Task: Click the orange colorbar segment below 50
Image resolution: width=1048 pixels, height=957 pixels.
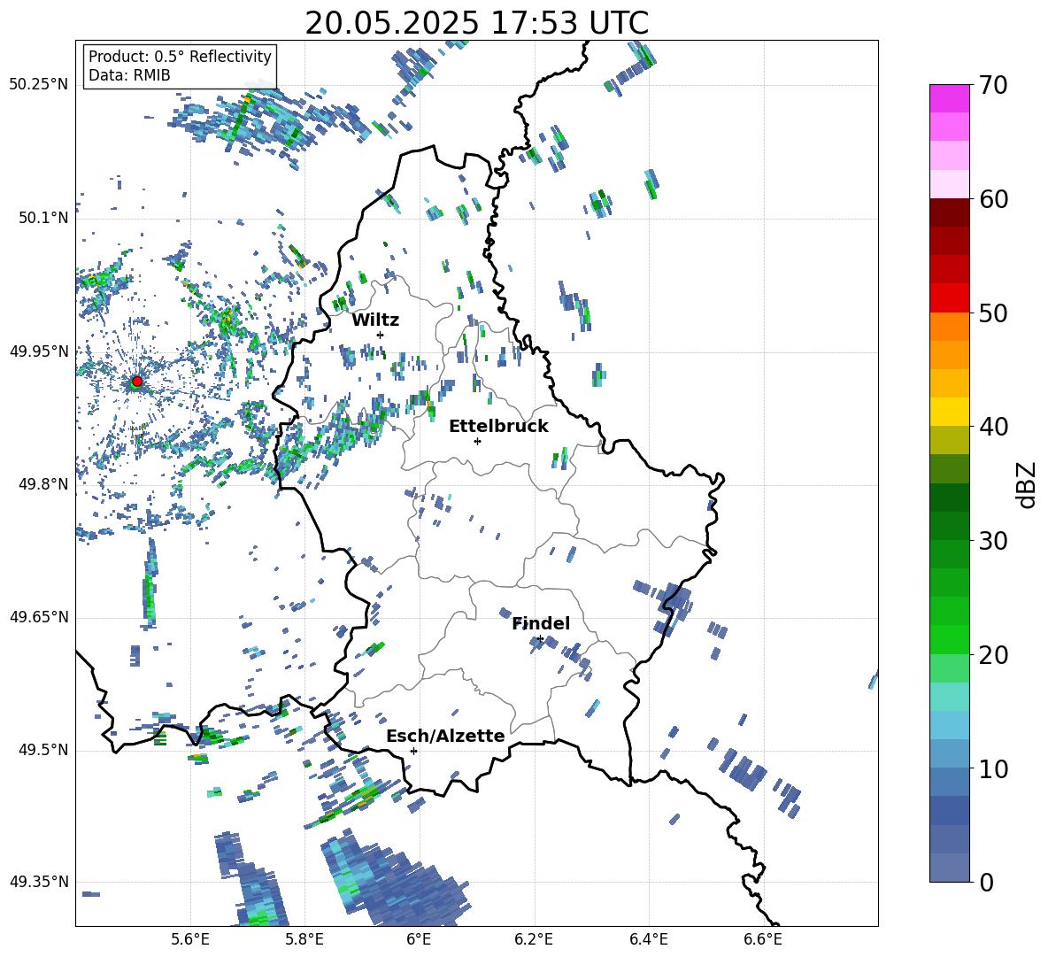Action: (949, 327)
